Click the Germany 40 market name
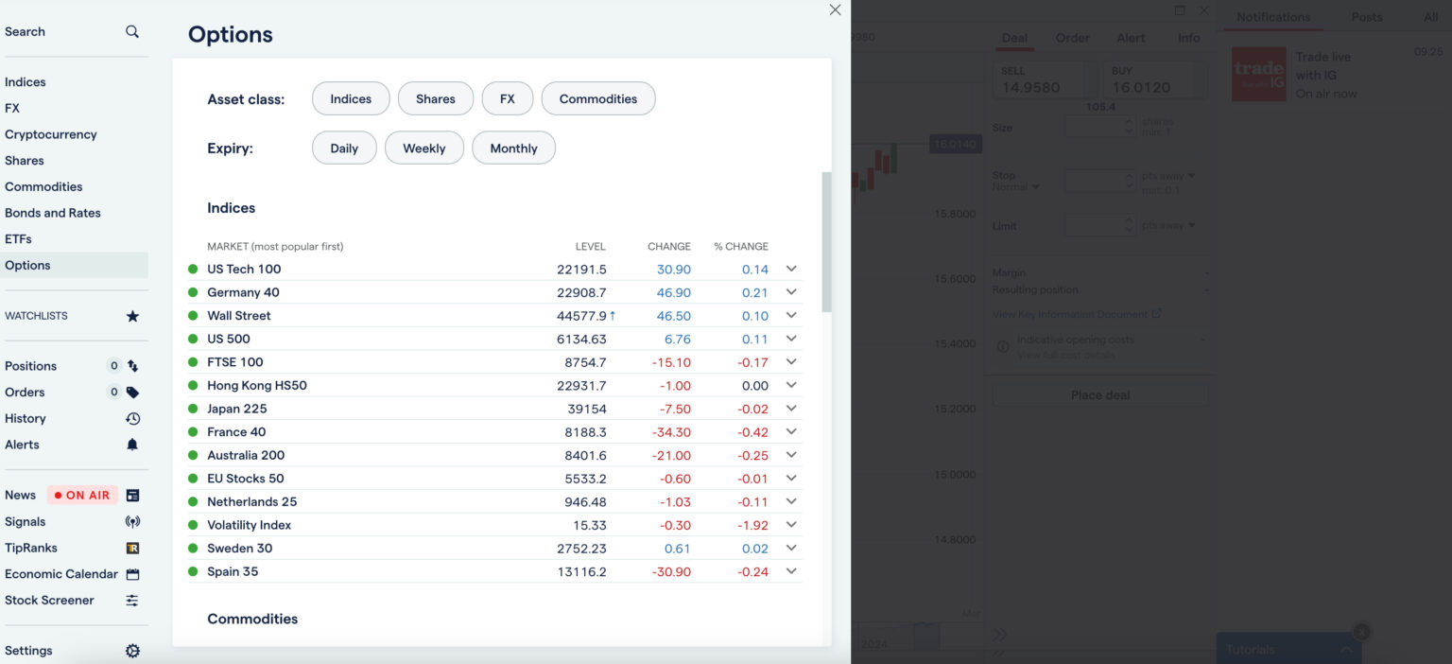Image resolution: width=1452 pixels, height=664 pixels. point(243,292)
